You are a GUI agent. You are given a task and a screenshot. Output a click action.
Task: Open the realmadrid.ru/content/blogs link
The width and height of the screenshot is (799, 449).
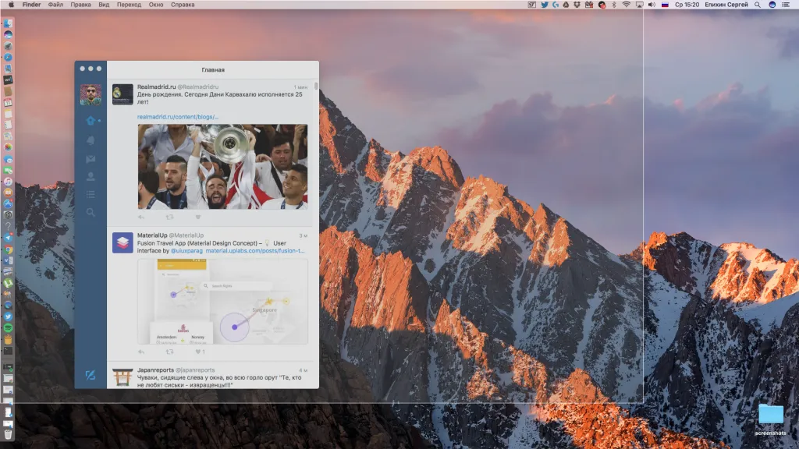tap(178, 117)
